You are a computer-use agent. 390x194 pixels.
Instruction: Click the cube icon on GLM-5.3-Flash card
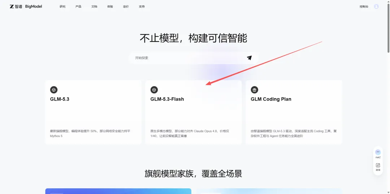coord(154,90)
